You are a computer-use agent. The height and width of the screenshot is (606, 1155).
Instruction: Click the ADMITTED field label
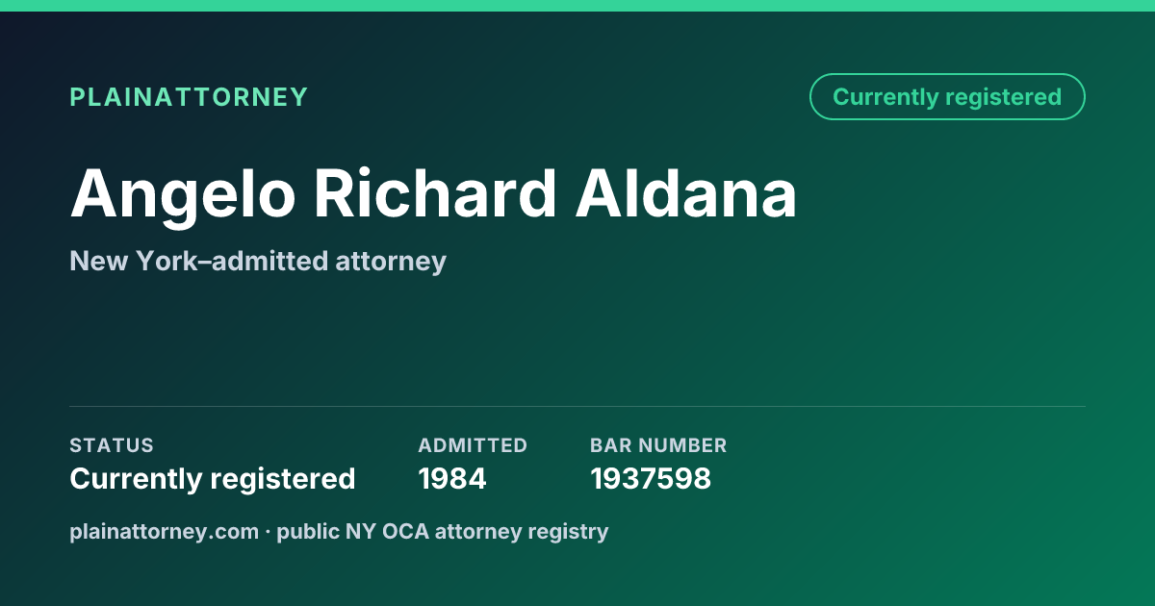click(x=473, y=445)
